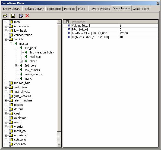Switch to the Reverb Presets tab
The width and height of the screenshot is (161, 150).
point(100,9)
